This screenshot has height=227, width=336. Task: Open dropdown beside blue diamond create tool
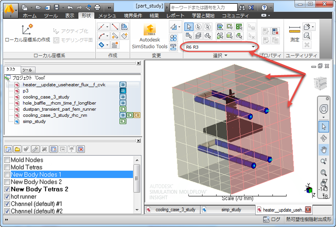107,45
